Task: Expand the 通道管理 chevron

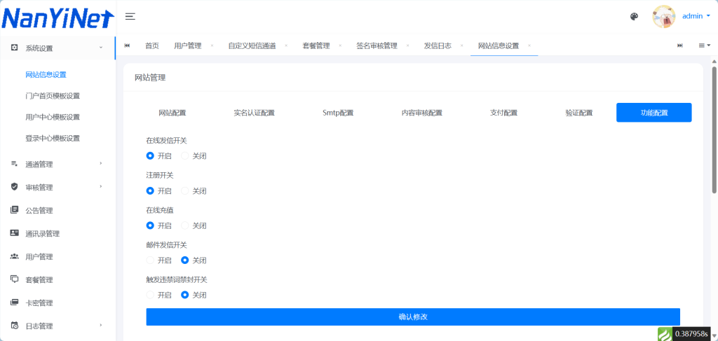Action: (x=101, y=163)
